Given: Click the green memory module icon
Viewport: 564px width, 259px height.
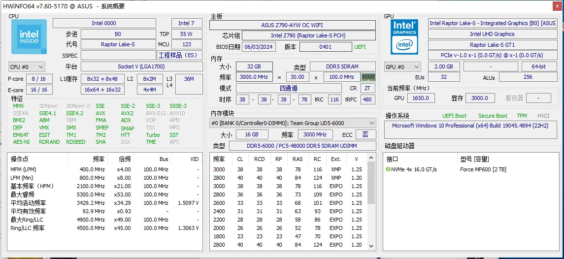Looking at the screenshot, I should [x=368, y=77].
